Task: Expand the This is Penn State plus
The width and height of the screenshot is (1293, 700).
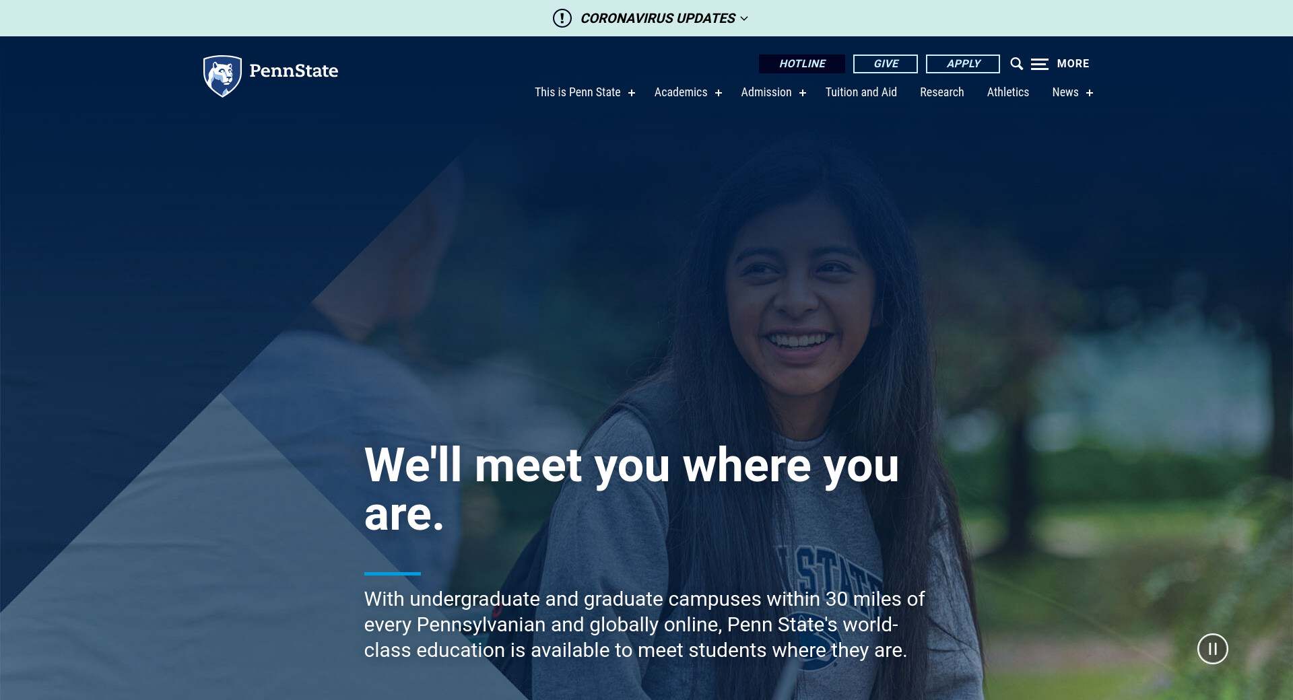Action: click(x=632, y=93)
